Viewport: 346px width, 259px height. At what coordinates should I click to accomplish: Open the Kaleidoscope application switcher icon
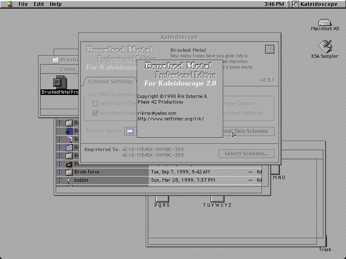click(295, 4)
